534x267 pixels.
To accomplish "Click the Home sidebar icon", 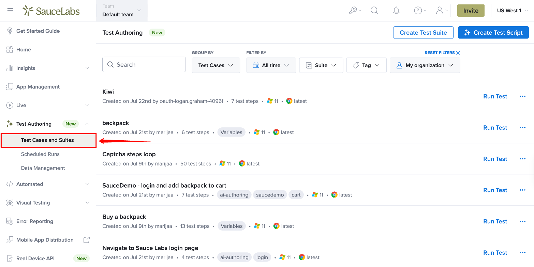I will pyautogui.click(x=10, y=49).
